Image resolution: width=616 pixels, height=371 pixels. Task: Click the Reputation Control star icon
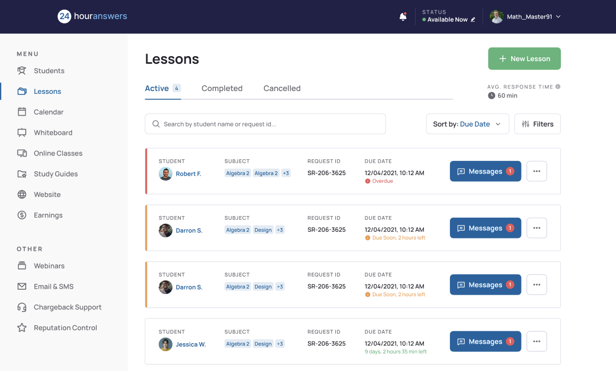click(x=22, y=327)
